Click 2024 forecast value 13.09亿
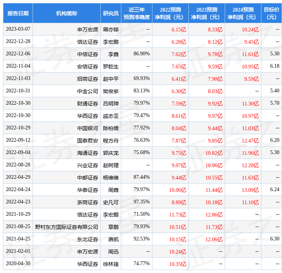Image resolution: width=282 pixels, height=273 pixels. tap(250, 190)
